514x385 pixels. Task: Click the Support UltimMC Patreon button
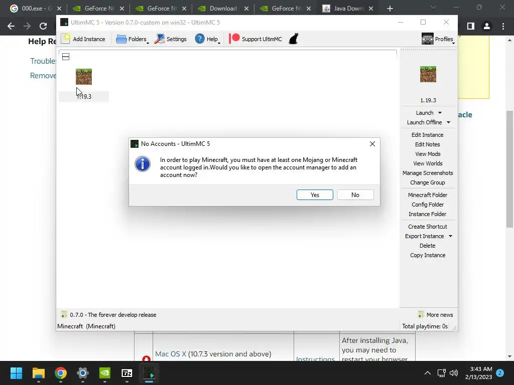[255, 39]
